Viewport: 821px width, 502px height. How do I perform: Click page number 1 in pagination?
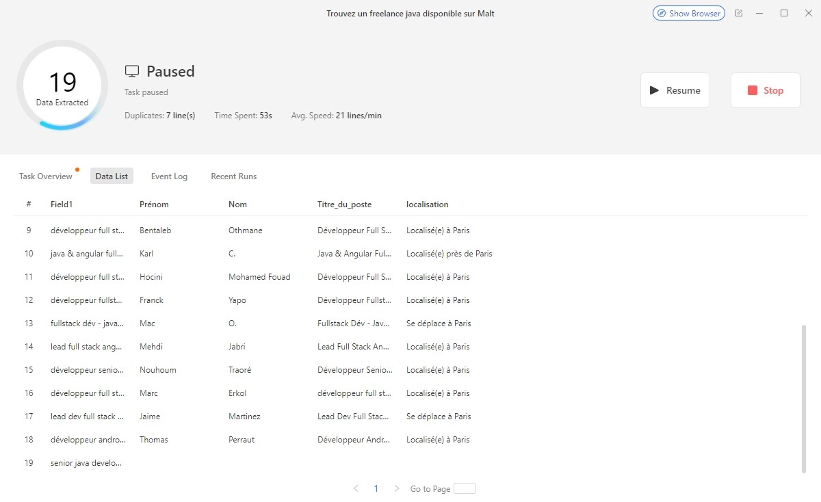376,489
